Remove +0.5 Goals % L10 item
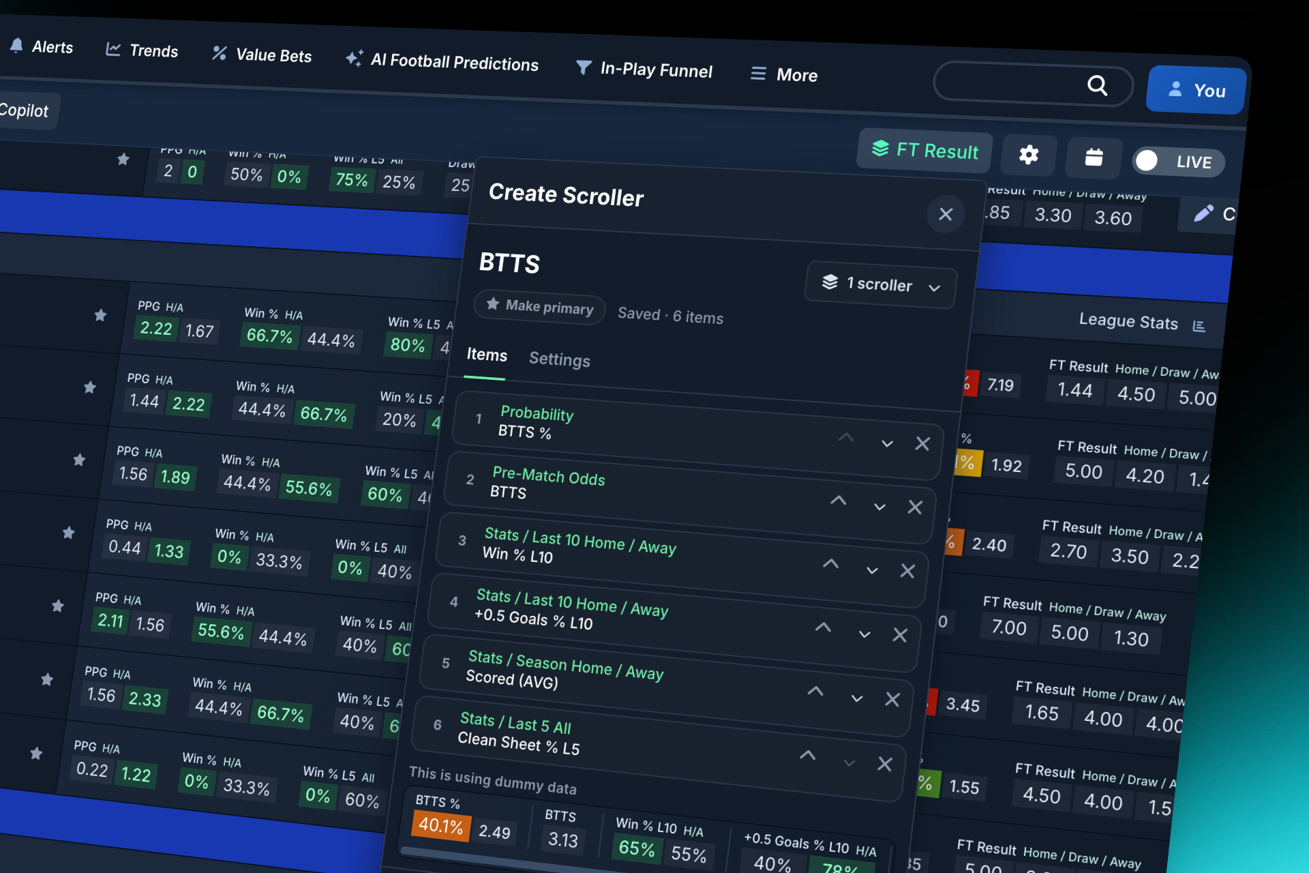 pos(900,635)
